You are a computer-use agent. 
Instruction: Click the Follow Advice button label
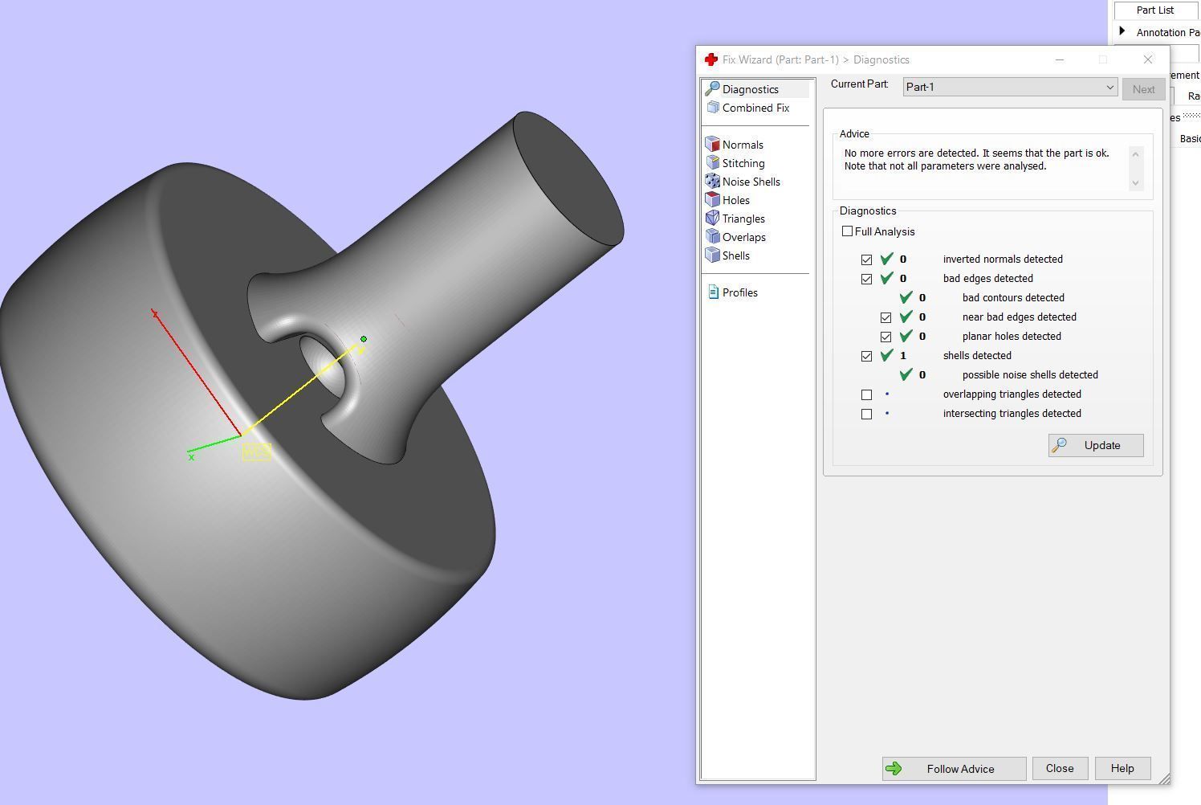pyautogui.click(x=960, y=769)
